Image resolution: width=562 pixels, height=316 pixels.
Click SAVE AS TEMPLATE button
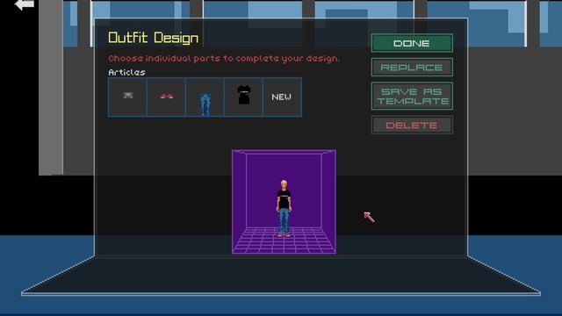pos(412,97)
